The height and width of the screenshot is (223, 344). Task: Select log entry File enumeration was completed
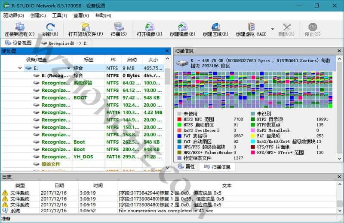(x=169, y=211)
